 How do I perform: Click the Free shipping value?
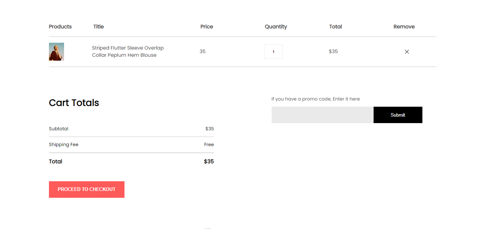pyautogui.click(x=209, y=145)
